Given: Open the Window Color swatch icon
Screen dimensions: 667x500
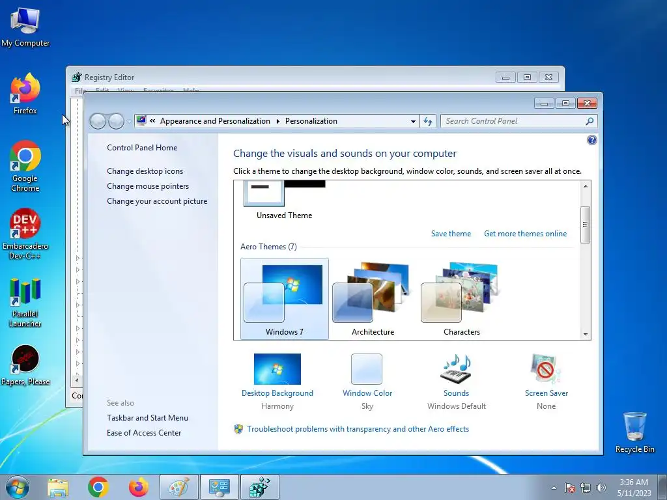Looking at the screenshot, I should (367, 369).
